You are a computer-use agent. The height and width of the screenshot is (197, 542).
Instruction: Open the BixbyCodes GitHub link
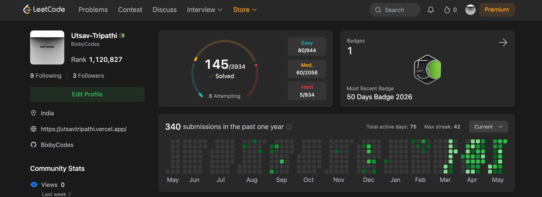point(57,145)
